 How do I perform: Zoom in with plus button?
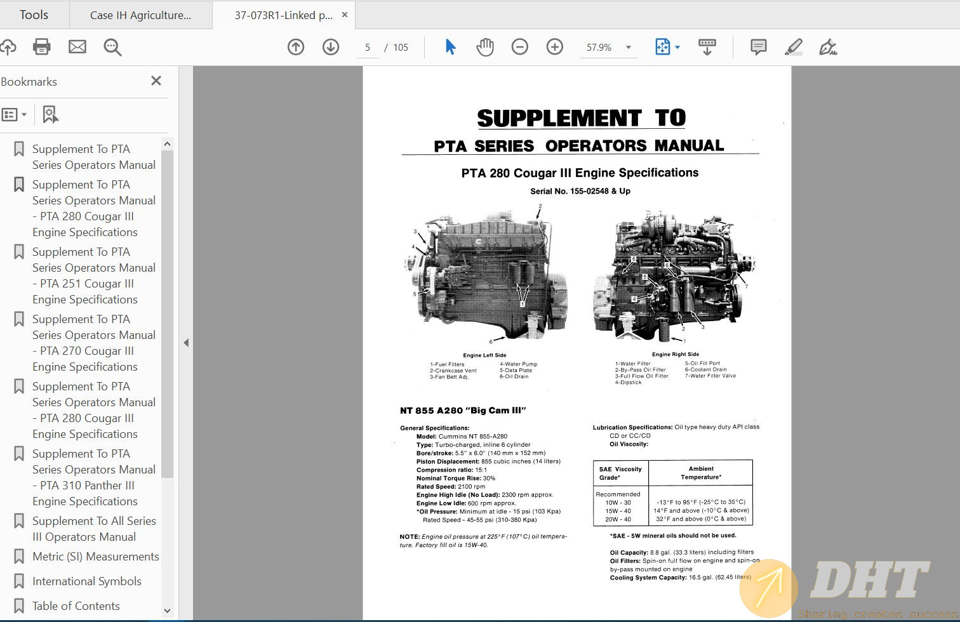coord(555,47)
